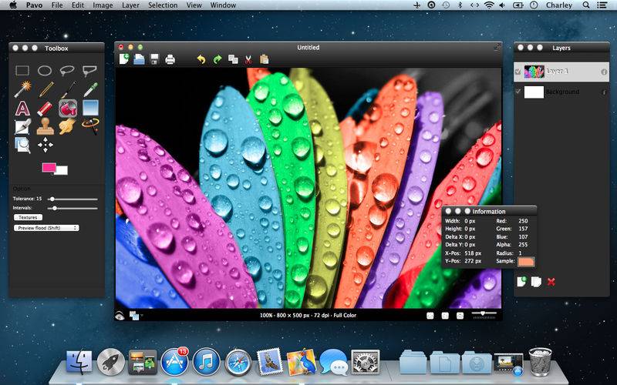Select the Pencil tool
617x385 pixels.
[x=46, y=89]
